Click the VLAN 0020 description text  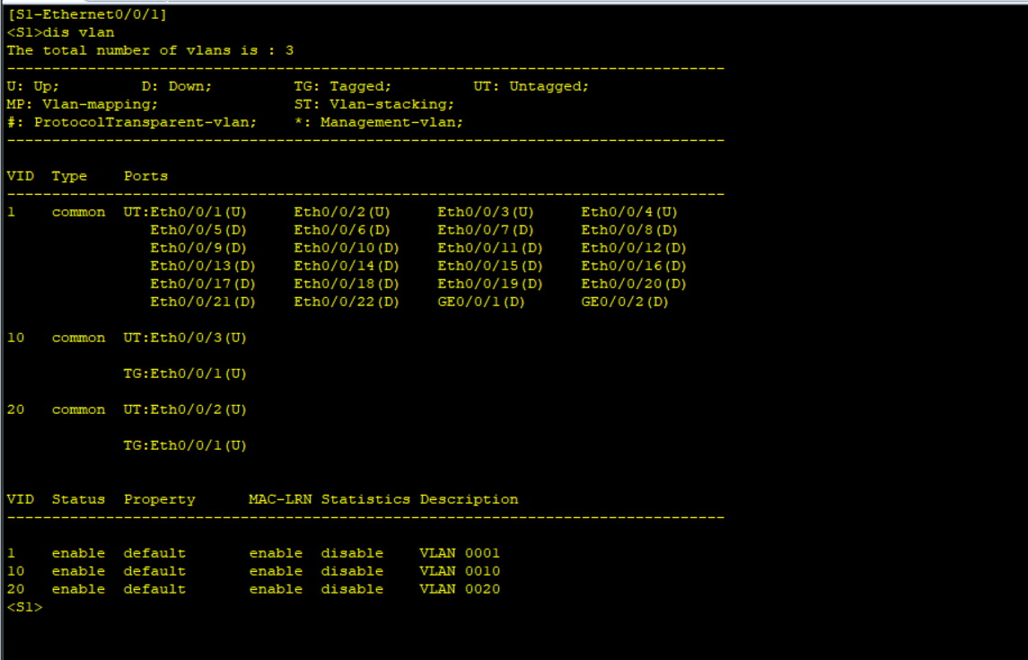[x=460, y=588]
